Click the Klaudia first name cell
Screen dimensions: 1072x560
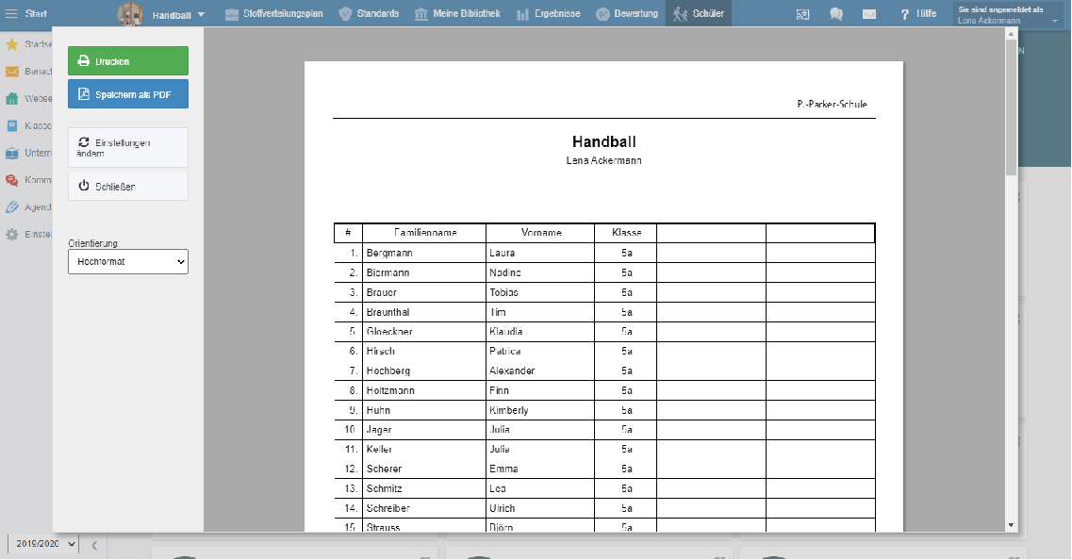tap(540, 332)
